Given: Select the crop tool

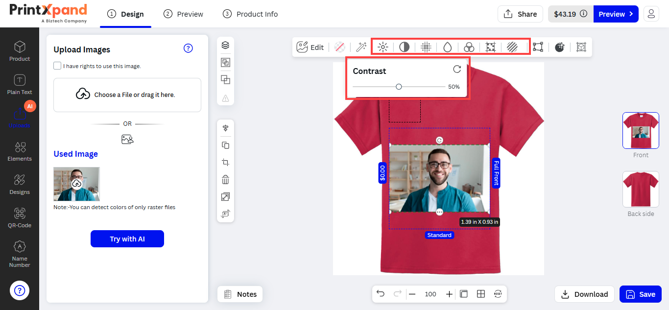Looking at the screenshot, I should coord(225,162).
